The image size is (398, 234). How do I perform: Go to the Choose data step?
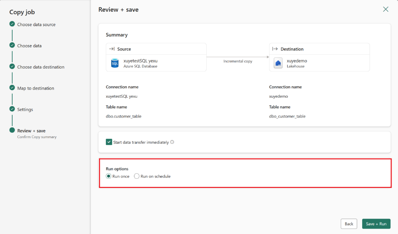point(29,46)
